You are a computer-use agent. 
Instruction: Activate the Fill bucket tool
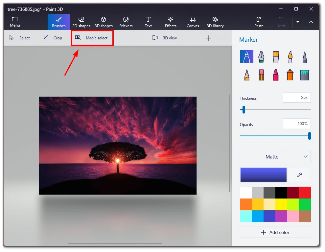coord(305,75)
